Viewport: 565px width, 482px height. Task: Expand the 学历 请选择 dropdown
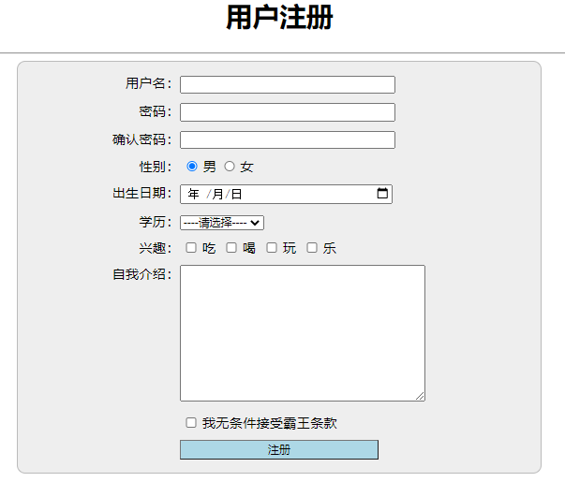coord(222,223)
